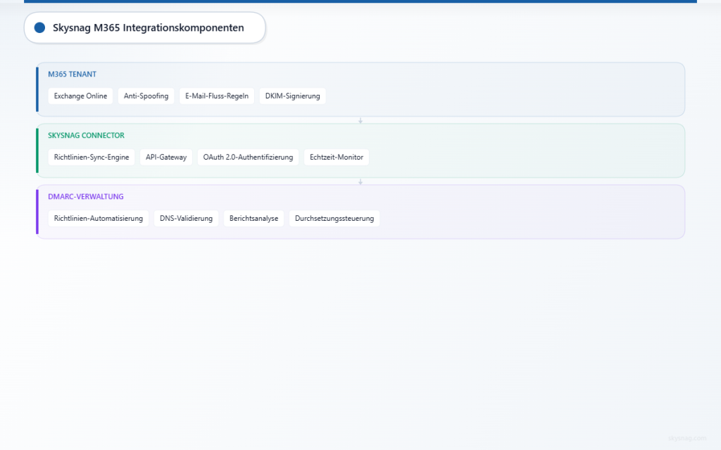The height and width of the screenshot is (450, 721).
Task: Select the Richtlinien-Automatisierung chip
Action: tap(99, 218)
